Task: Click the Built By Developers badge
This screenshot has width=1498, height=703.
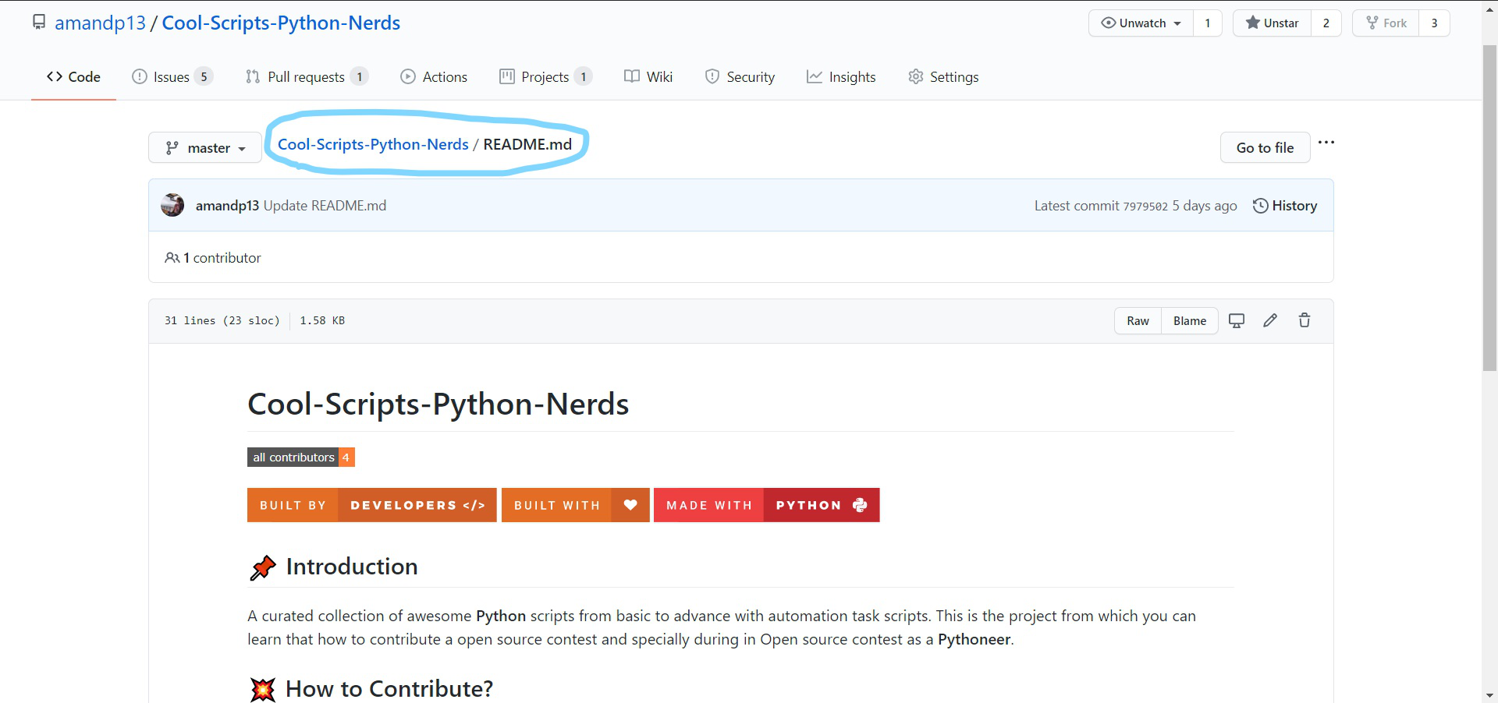Action: (371, 505)
